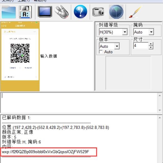
Task: Open help via blue question mark icon
Action: coord(80,12)
